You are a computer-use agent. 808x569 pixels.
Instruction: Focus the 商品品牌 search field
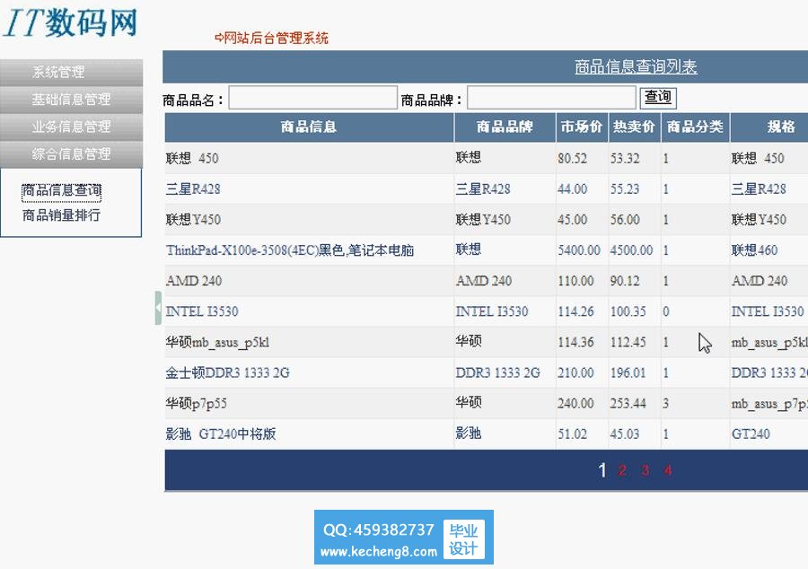(551, 98)
